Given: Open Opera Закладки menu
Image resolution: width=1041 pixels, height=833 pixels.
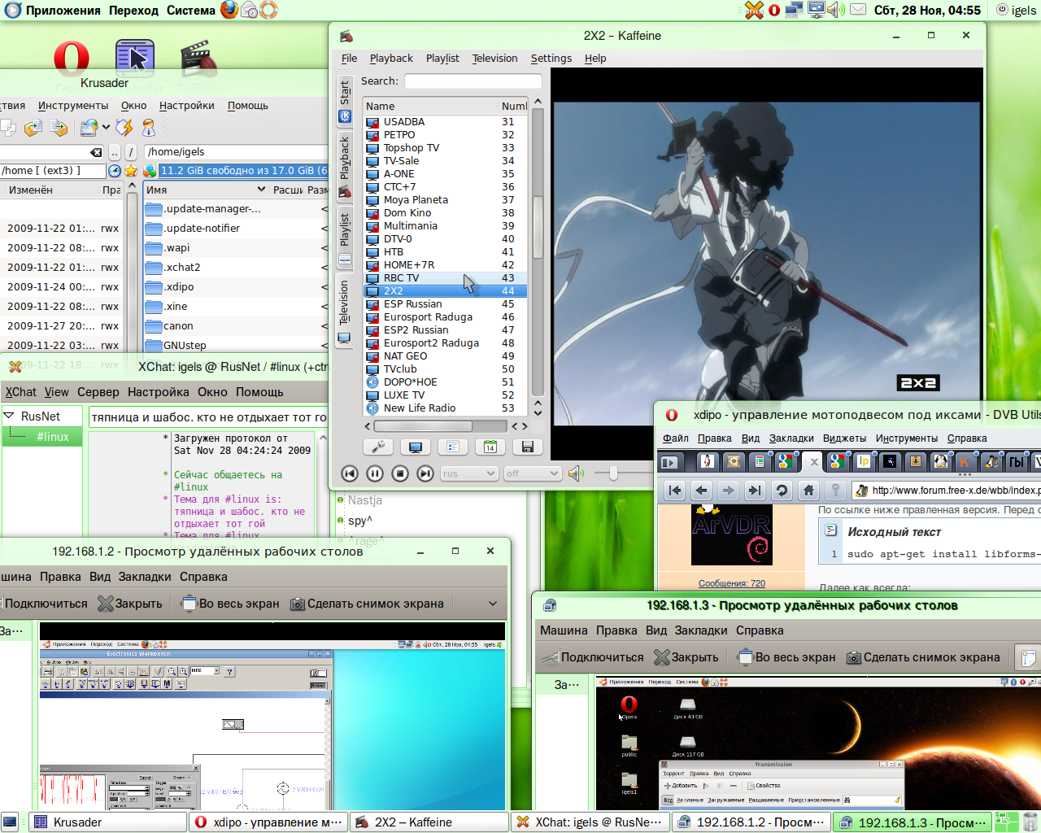Looking at the screenshot, I should pyautogui.click(x=791, y=438).
